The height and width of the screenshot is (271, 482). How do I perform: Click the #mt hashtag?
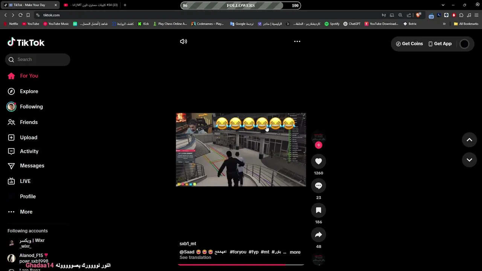265,252
